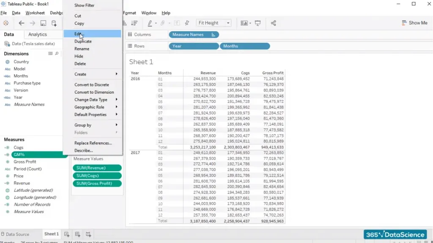Click the Show Me button
The height and width of the screenshot is (243, 433).
point(414,23)
